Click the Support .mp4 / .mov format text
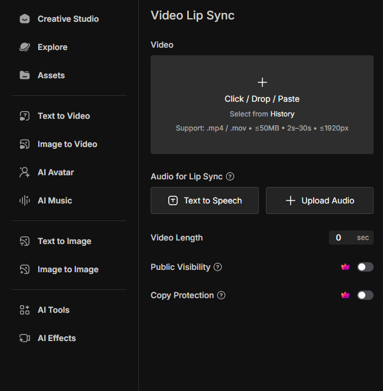The height and width of the screenshot is (391, 383). pyautogui.click(x=262, y=128)
